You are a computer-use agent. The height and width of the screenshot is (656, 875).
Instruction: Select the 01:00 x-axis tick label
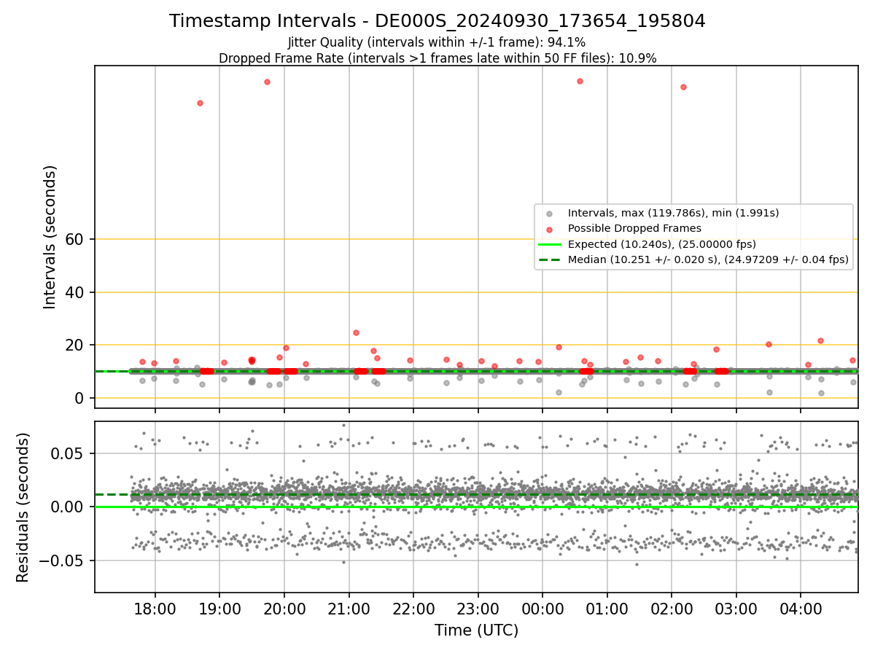pos(607,608)
